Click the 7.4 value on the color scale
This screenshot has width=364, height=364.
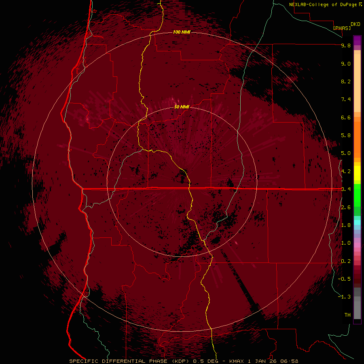coord(346,99)
